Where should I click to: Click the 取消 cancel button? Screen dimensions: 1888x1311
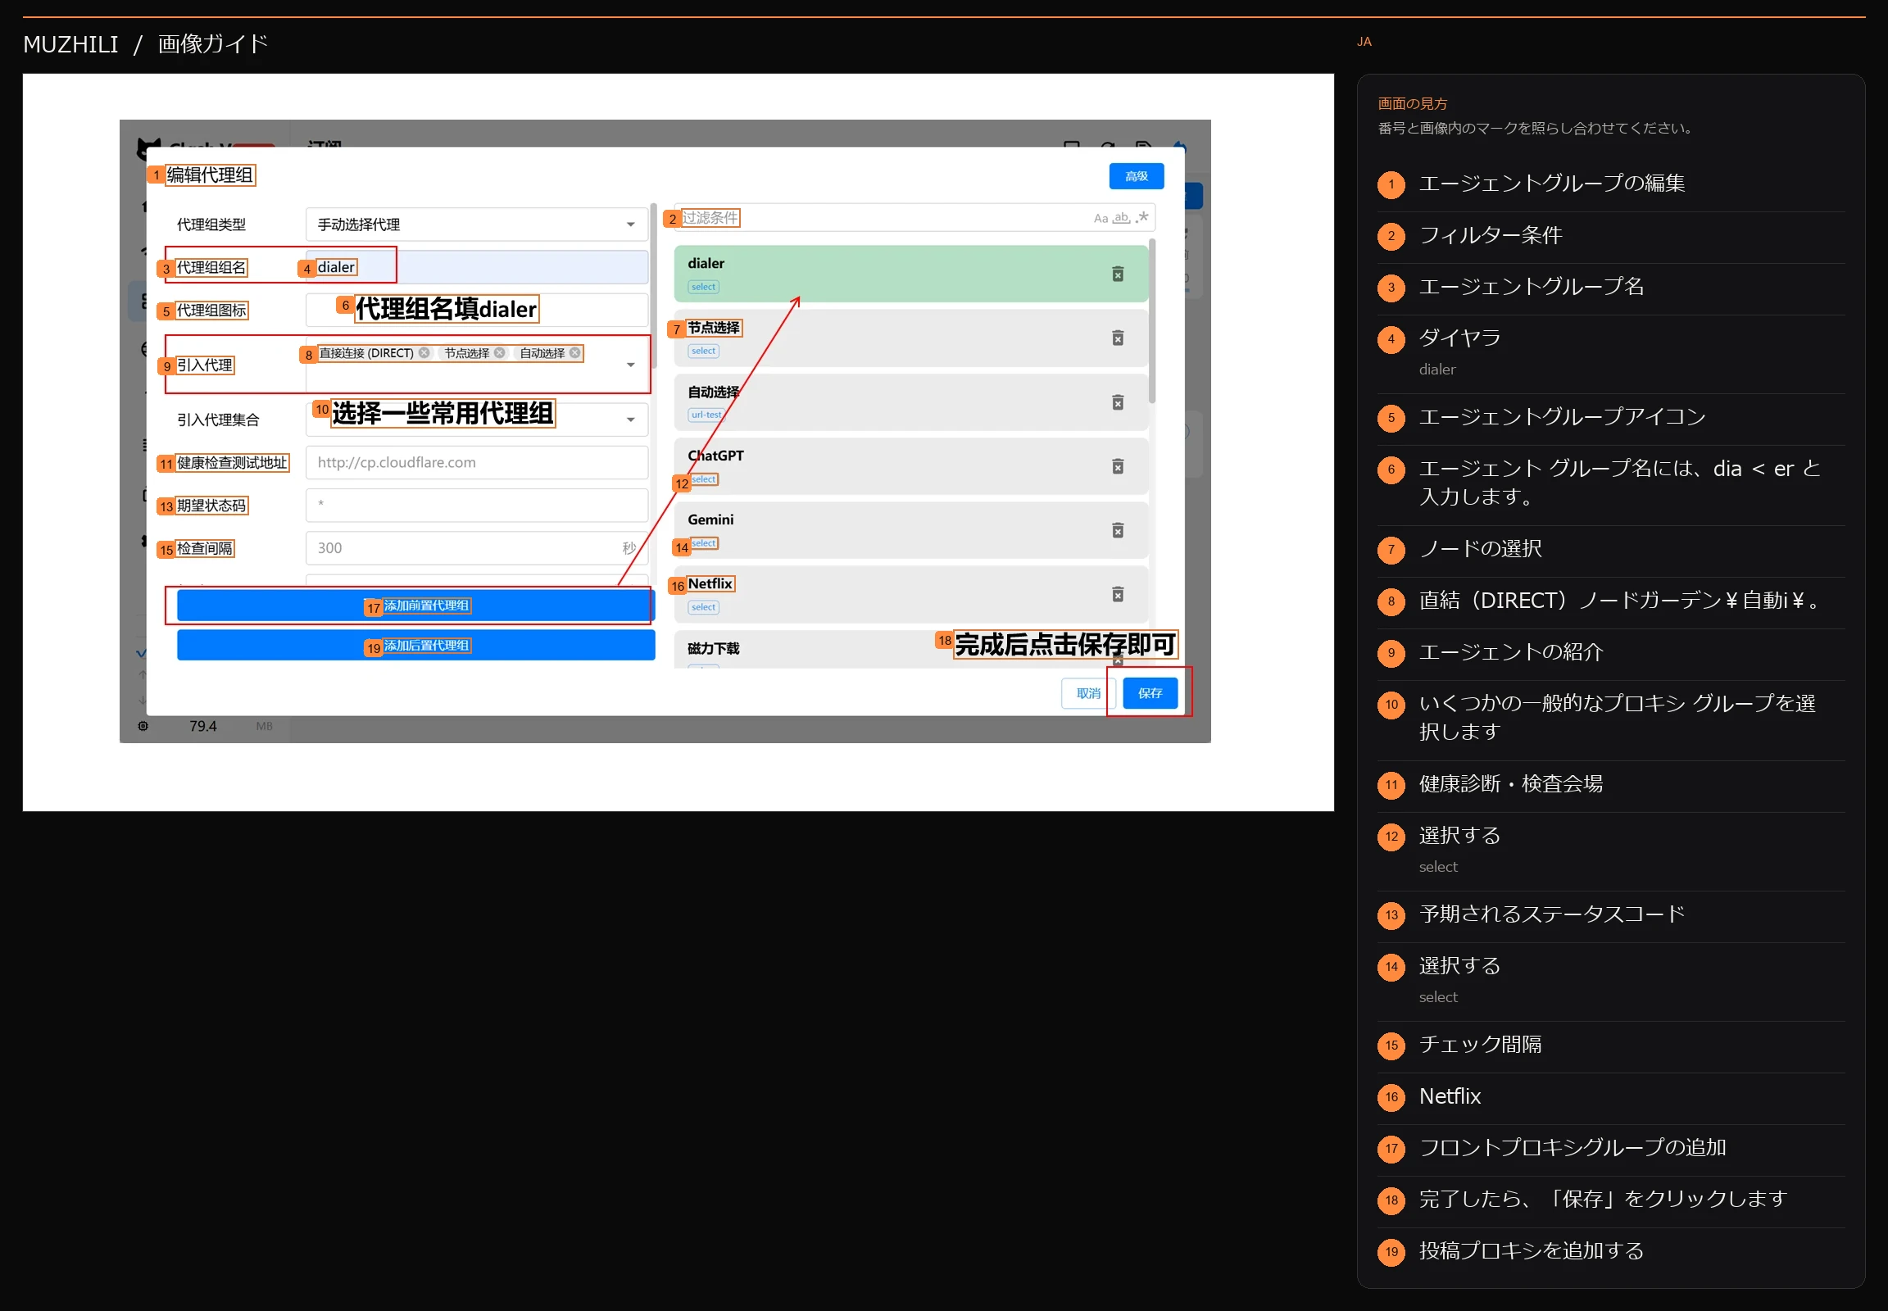pos(1087,693)
